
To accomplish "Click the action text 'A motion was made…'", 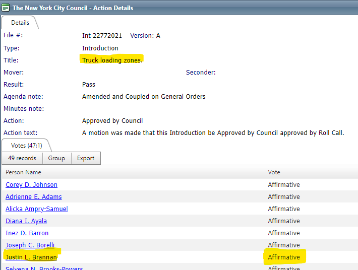I will 213,132.
